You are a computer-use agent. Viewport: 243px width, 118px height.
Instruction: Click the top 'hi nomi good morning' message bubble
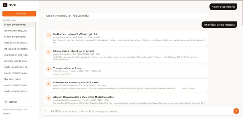223,7
